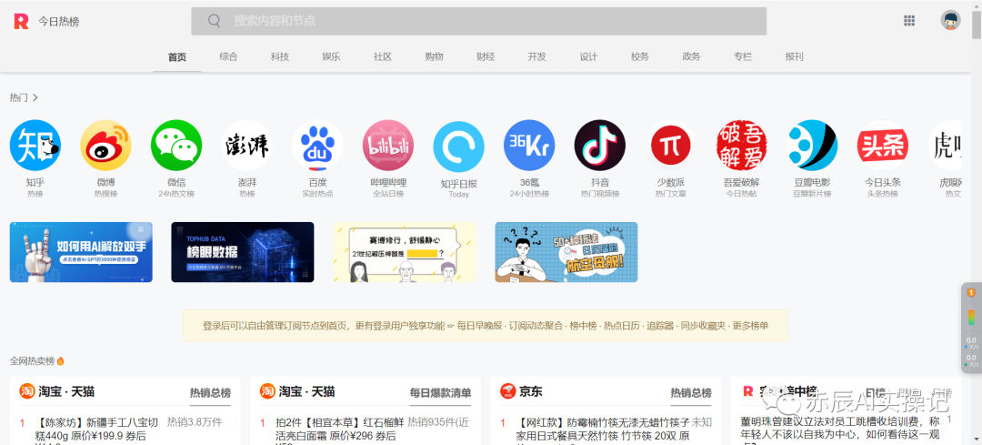Open the 航空母舰 cartoon banner
The image size is (982, 445).
[x=566, y=252]
